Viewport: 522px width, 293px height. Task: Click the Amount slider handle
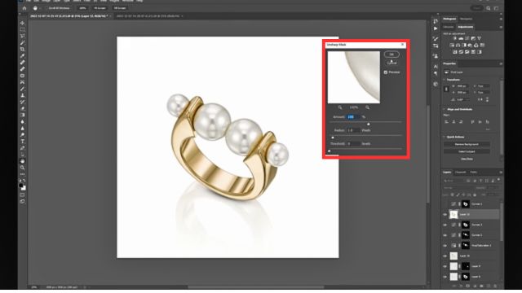pyautogui.click(x=368, y=124)
